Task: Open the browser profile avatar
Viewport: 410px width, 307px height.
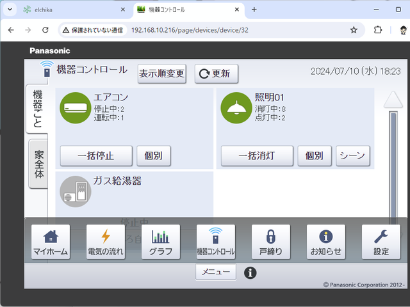Action: pyautogui.click(x=404, y=30)
